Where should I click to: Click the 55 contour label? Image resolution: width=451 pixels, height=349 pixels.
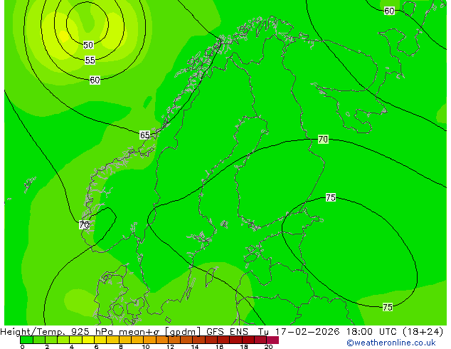pyautogui.click(x=90, y=60)
